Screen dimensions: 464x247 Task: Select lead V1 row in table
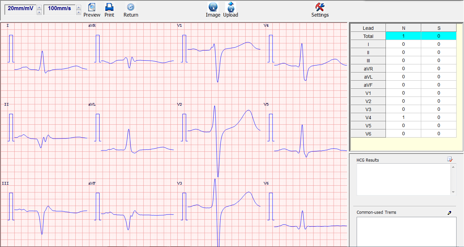(404, 93)
